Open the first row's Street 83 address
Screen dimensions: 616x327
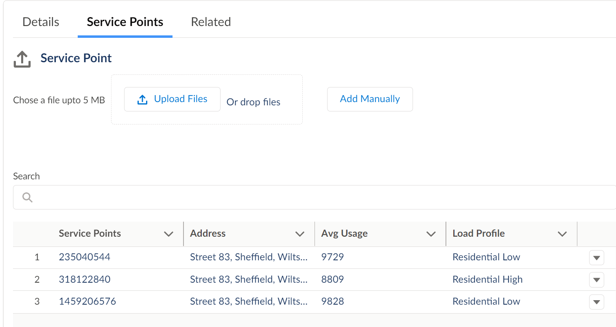coord(249,257)
